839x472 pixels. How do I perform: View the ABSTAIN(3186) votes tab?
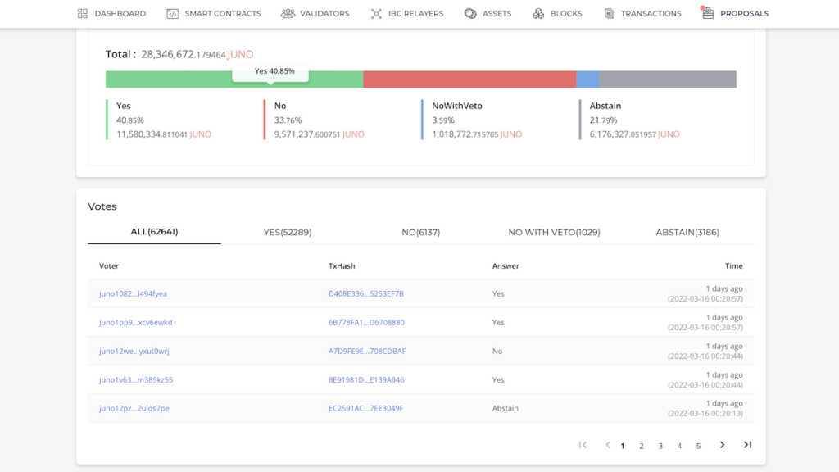687,232
